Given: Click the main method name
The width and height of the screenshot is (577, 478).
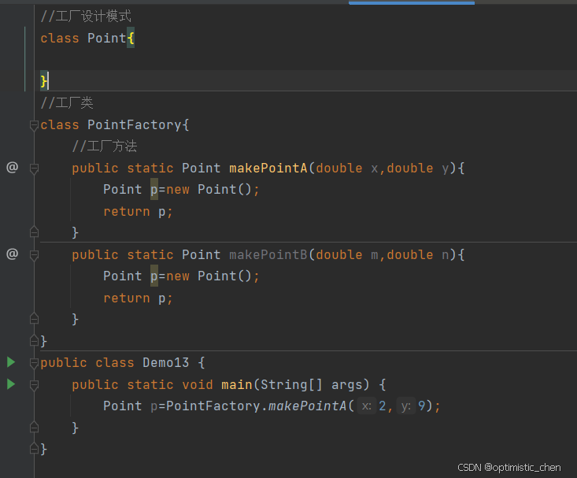Looking at the screenshot, I should [x=237, y=385].
